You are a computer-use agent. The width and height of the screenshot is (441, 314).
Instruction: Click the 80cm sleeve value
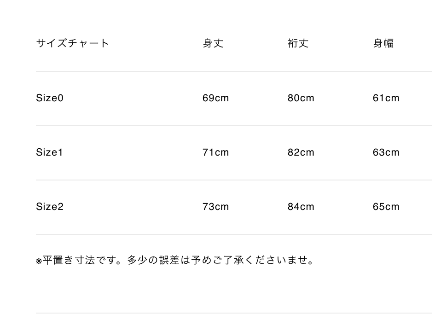click(301, 98)
